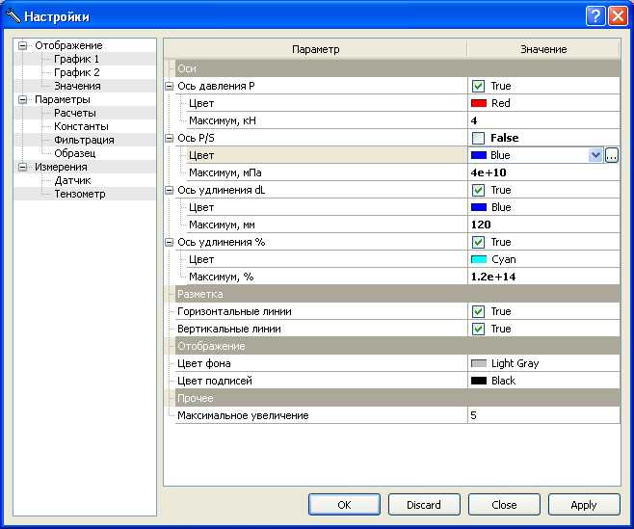Collapse the Ось давления P group
Screen dimensions: 634x529
coord(169,86)
